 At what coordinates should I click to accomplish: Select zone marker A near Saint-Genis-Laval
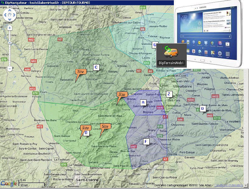(x=143, y=102)
